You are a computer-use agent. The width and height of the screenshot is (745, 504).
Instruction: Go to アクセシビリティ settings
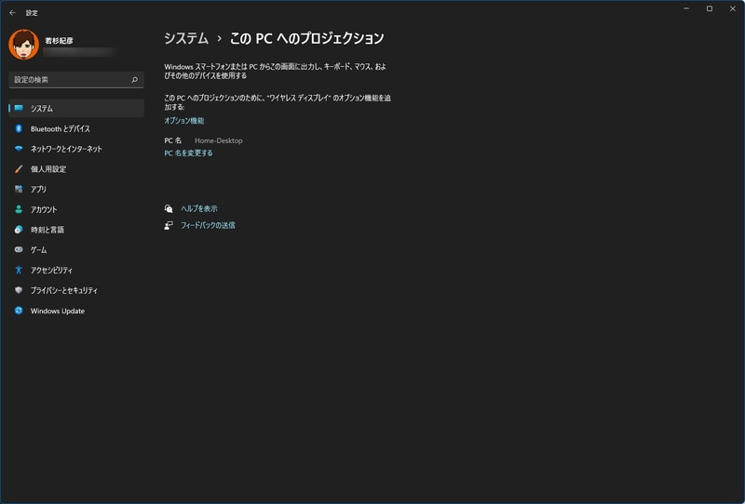(76, 270)
